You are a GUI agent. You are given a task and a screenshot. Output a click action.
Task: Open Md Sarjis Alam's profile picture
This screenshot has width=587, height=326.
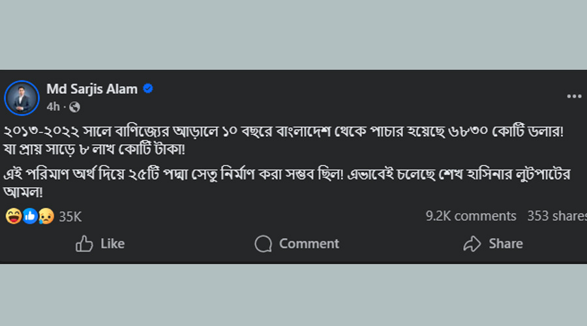(22, 98)
